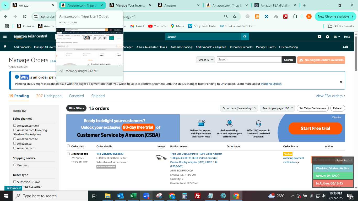Open the Seller Central settings gear
The image size is (358, 201).
click(x=327, y=37)
